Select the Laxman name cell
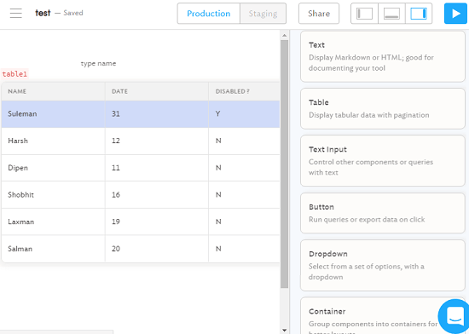 click(x=53, y=222)
